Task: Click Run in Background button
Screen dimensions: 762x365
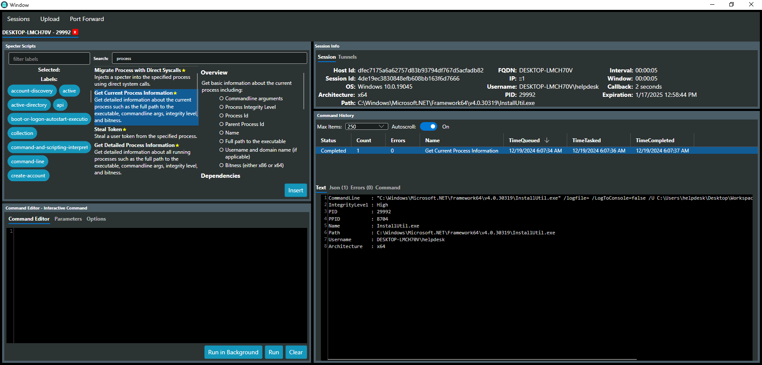Action: [233, 352]
